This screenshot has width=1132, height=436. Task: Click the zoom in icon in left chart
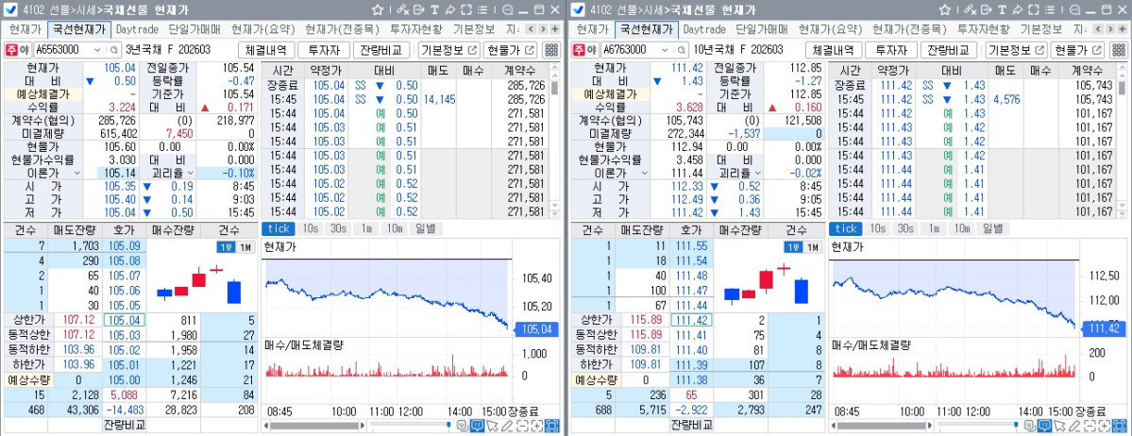point(537,426)
